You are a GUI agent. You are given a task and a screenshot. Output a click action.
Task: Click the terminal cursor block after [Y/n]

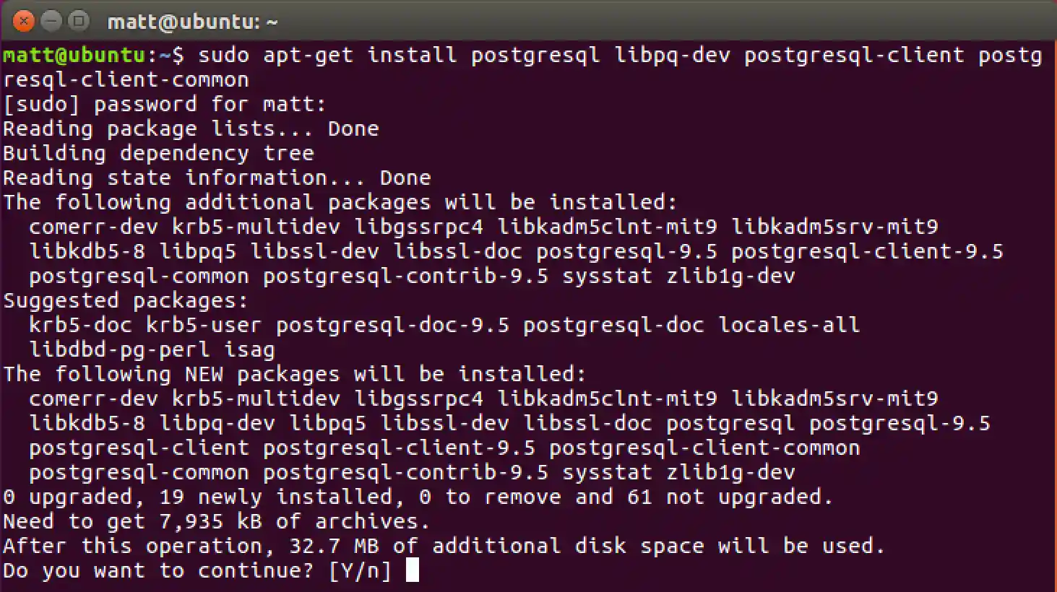coord(413,570)
